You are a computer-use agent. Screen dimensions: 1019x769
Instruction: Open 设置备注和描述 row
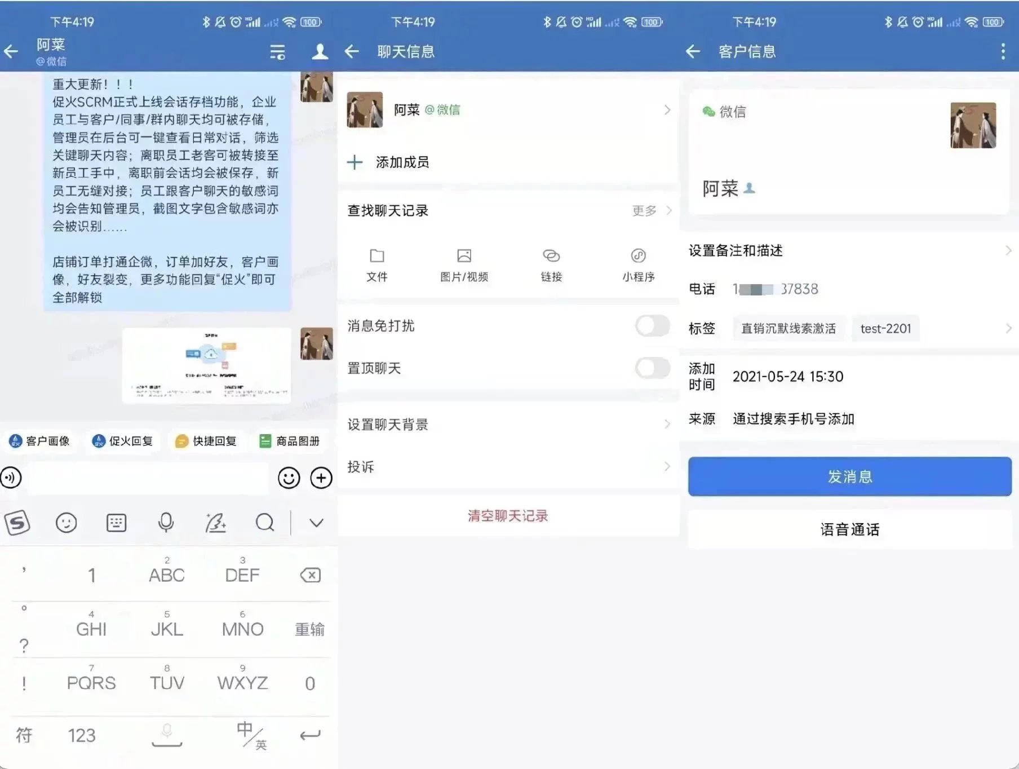[849, 251]
